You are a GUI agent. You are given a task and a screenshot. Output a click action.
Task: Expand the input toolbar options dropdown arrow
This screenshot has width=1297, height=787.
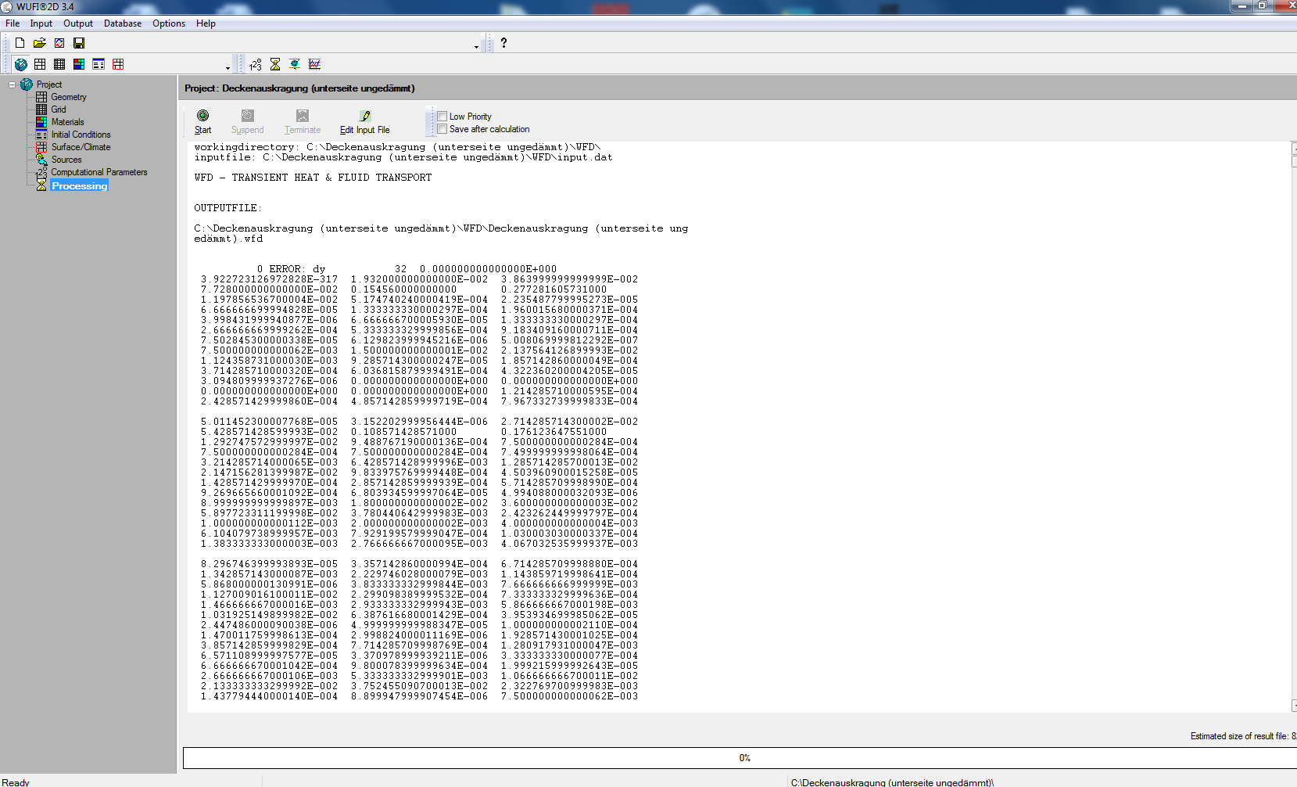pos(228,68)
